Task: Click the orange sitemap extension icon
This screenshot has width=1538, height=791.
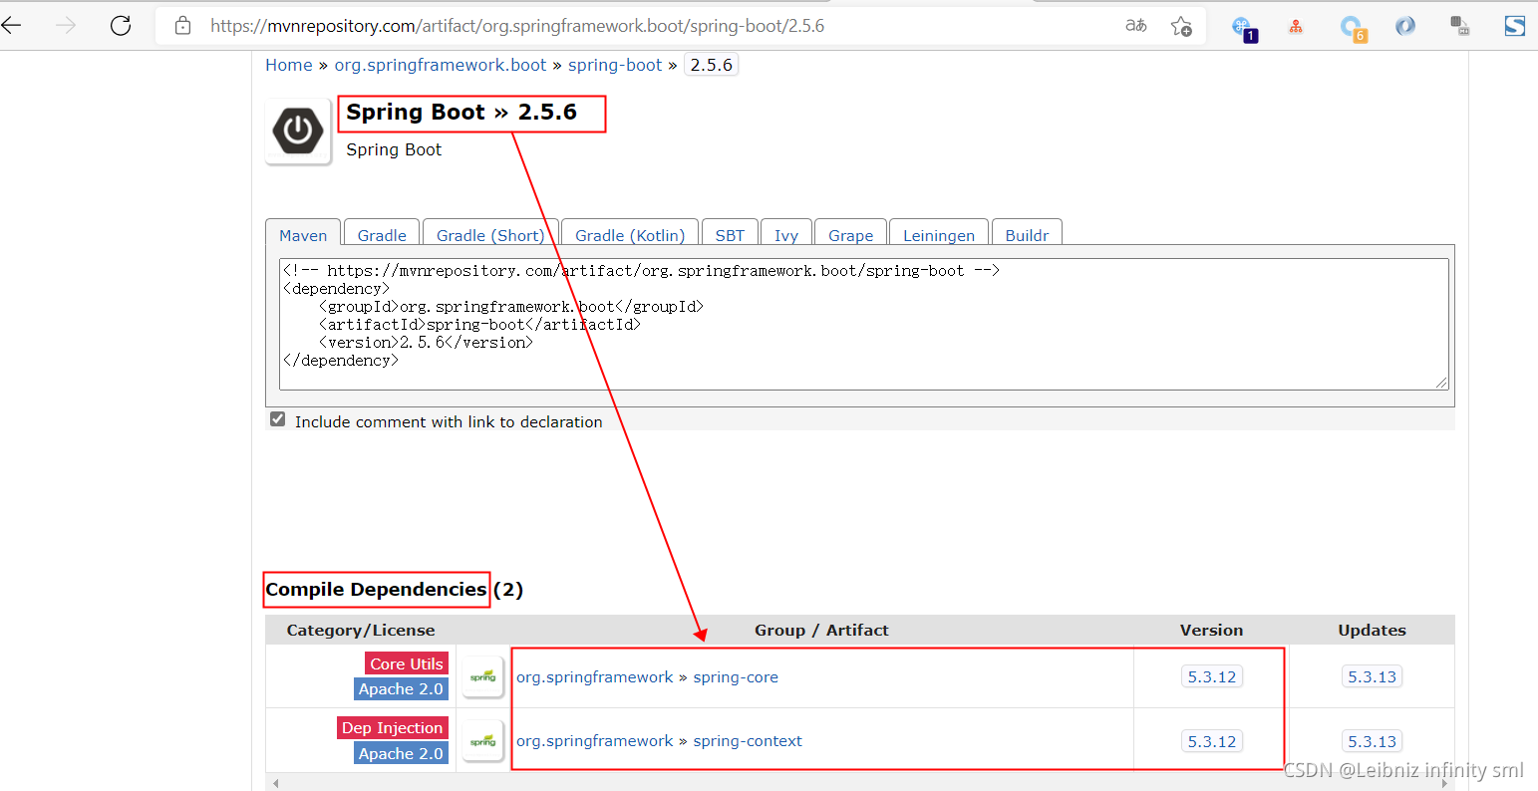Action: coord(1296,27)
